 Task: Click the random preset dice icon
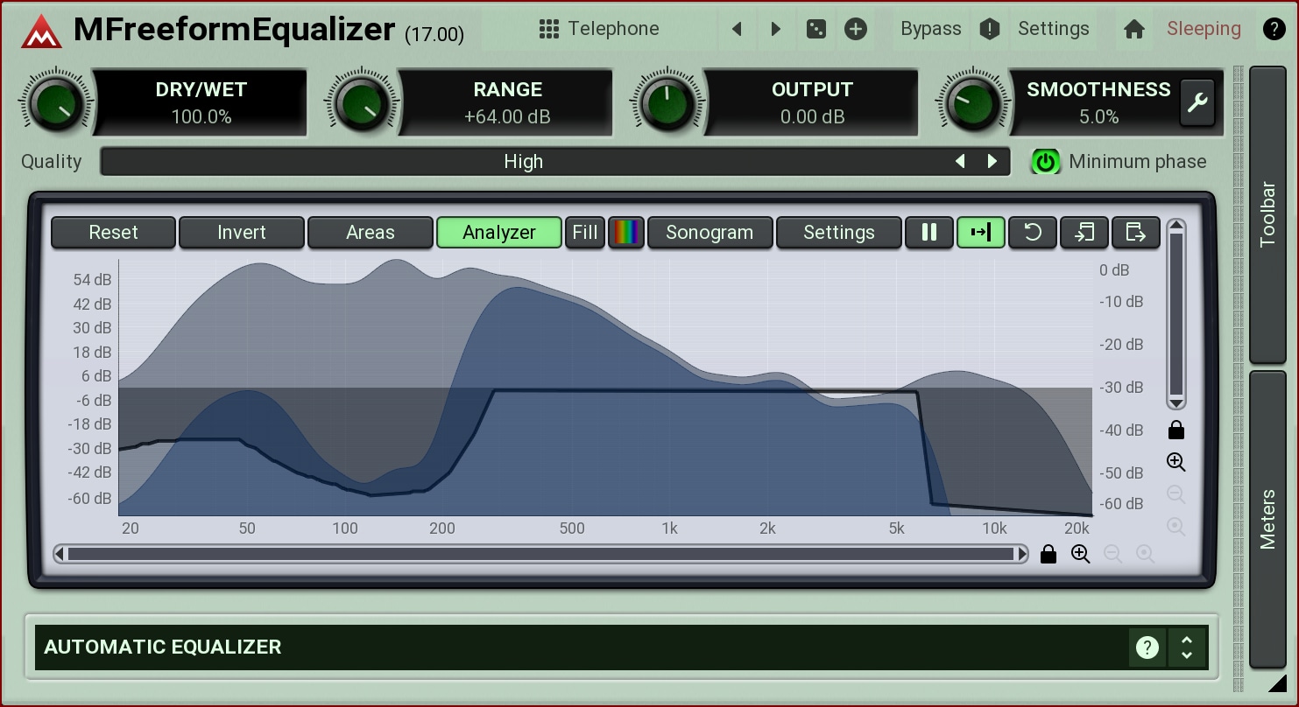(x=815, y=29)
